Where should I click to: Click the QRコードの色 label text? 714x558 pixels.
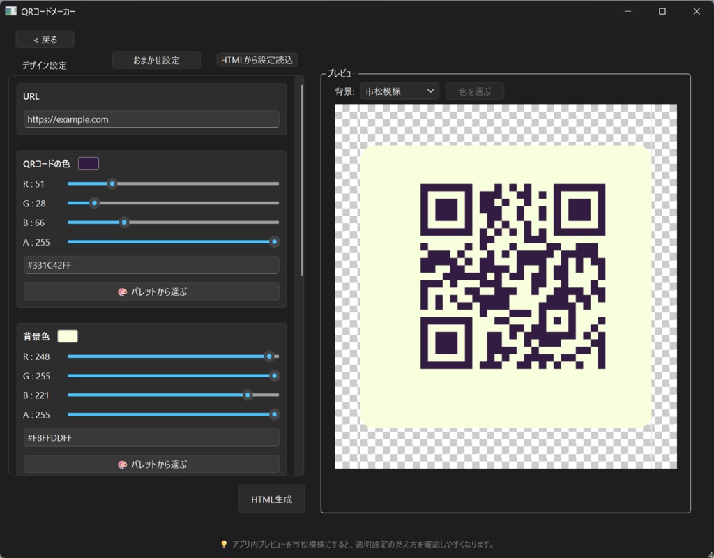point(47,164)
